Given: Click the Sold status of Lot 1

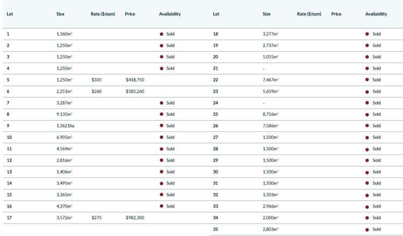Looking at the screenshot, I should coord(167,34).
